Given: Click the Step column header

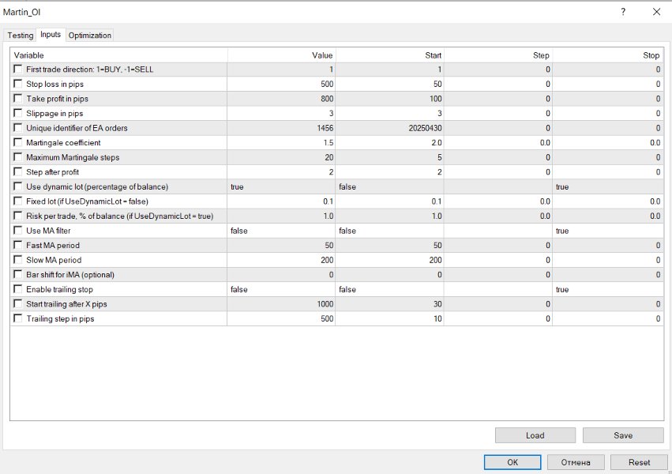Looking at the screenshot, I should (x=498, y=55).
